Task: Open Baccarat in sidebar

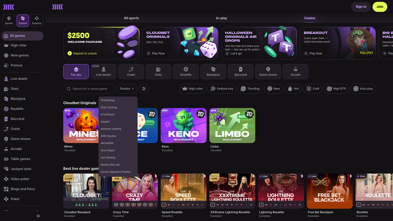Action: point(22,119)
